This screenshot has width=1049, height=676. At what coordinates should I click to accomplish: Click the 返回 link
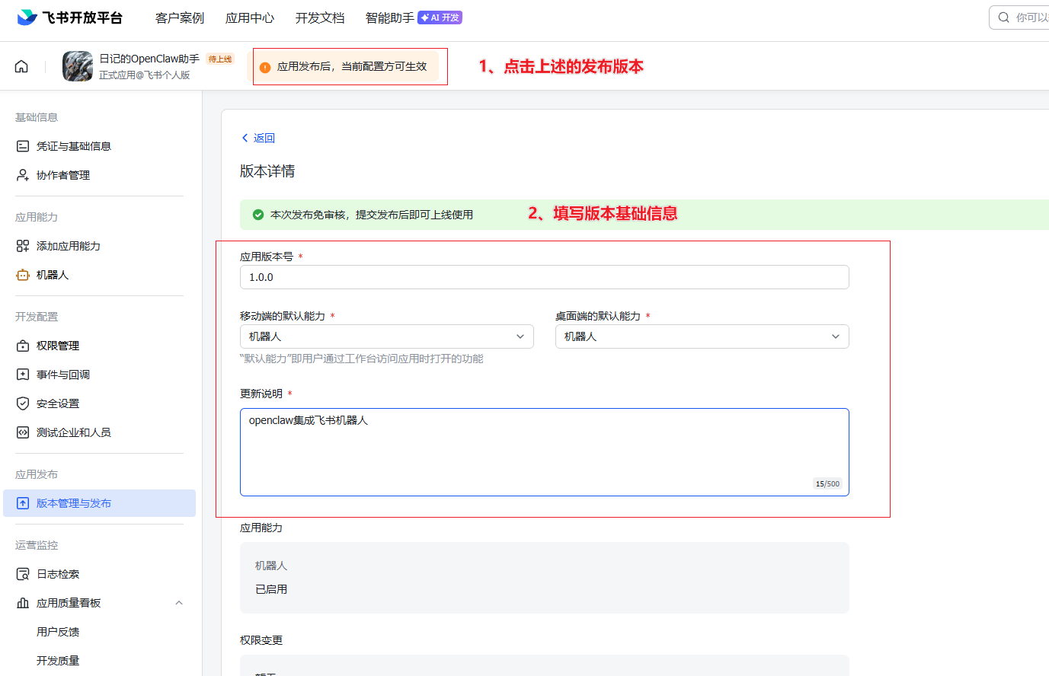coord(264,138)
